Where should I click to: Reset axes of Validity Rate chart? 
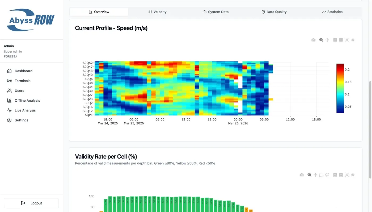point(353,175)
